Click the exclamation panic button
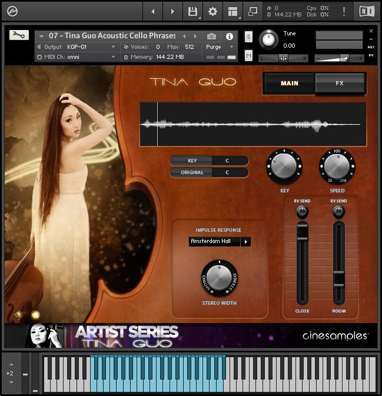382x396 pixels. tap(344, 11)
